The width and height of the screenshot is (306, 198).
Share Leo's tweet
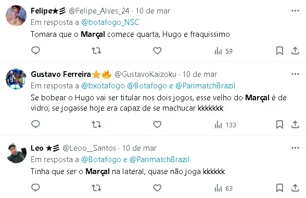tap(295, 188)
